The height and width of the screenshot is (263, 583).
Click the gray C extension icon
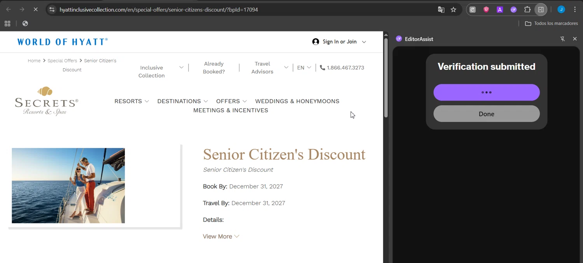pos(473,10)
